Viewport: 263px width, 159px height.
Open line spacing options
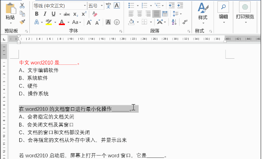click(x=177, y=14)
